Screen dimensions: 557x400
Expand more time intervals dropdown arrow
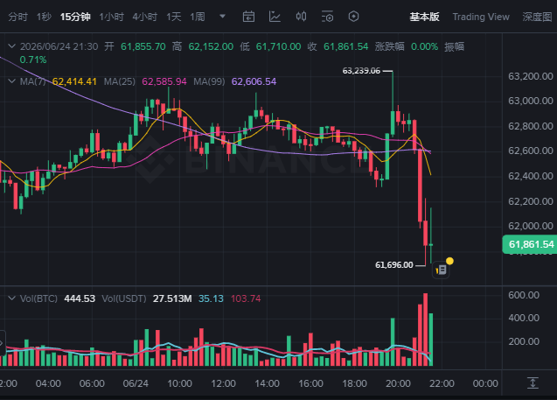click(222, 17)
